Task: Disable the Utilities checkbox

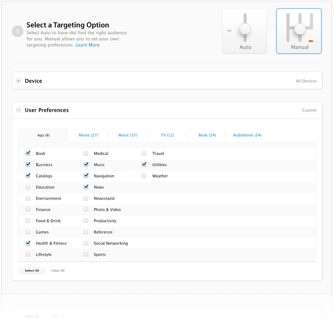Action: coord(144,165)
